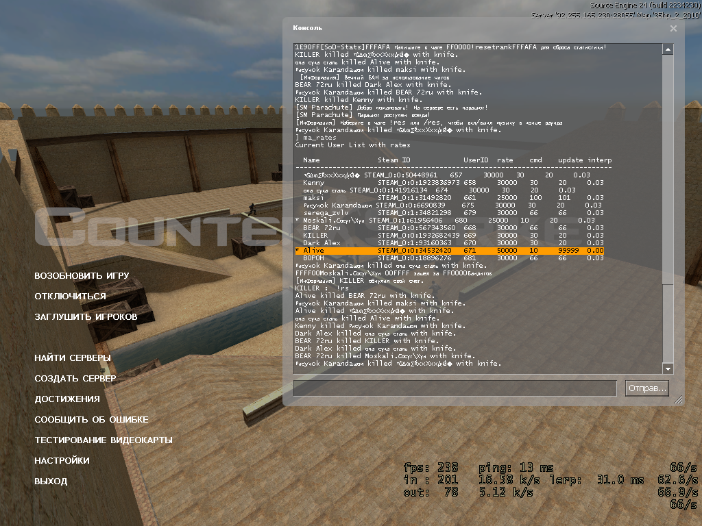Click the 'KILLER : !rs' chat line

click(x=322, y=288)
